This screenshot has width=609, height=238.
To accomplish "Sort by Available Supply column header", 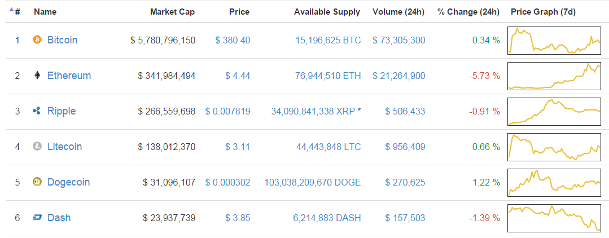I will pyautogui.click(x=327, y=11).
